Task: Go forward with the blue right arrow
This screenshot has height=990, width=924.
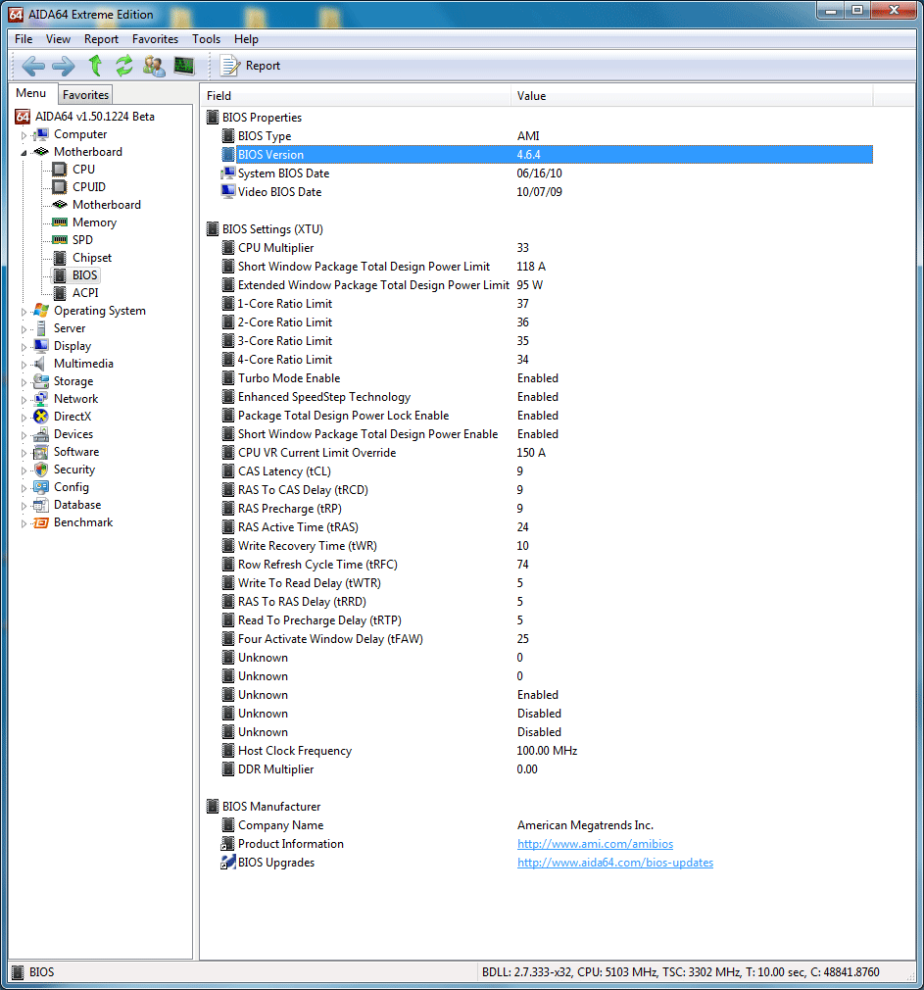Action: tap(63, 66)
